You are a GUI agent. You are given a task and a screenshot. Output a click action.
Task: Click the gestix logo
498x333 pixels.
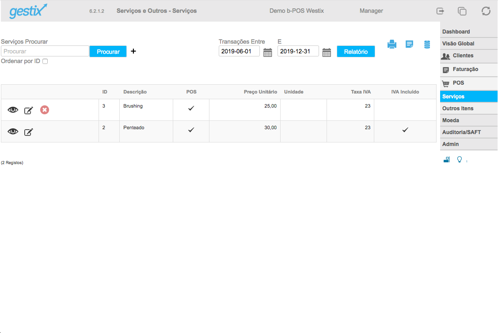pyautogui.click(x=28, y=11)
